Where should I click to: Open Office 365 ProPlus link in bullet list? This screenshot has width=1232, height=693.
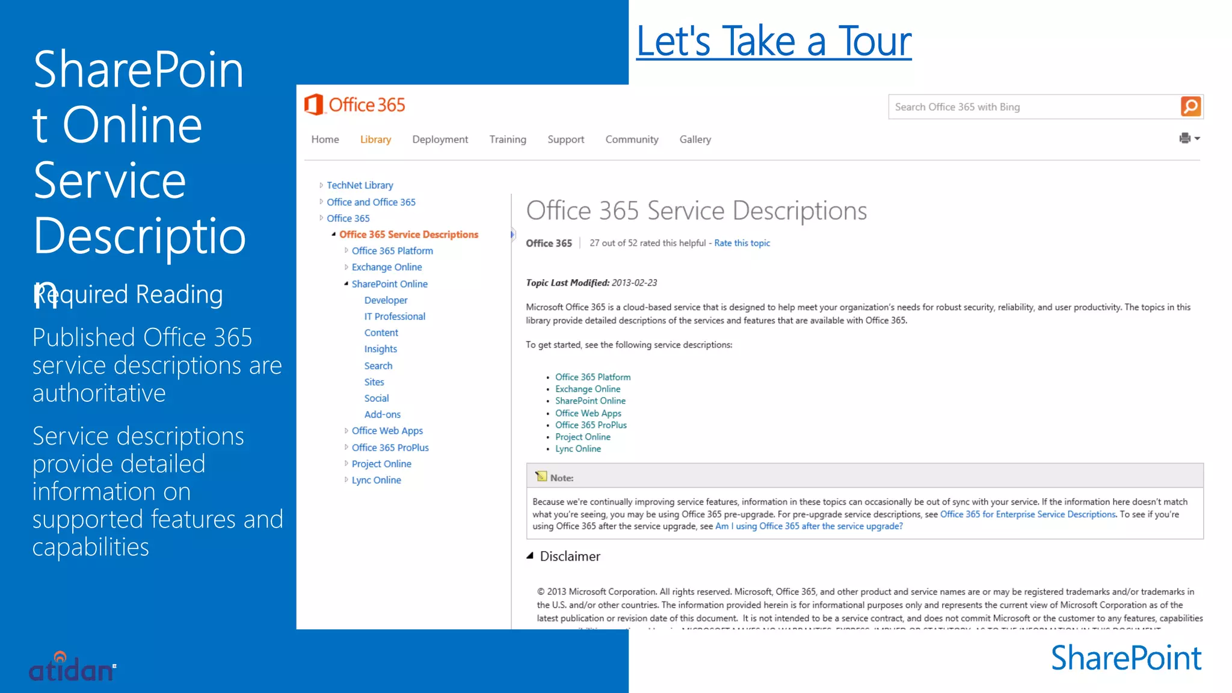[591, 425]
